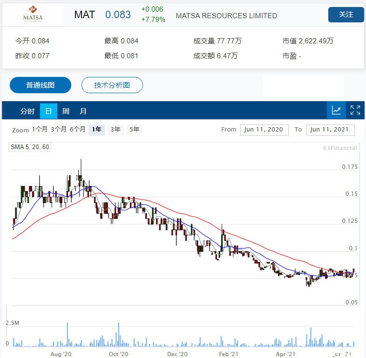Click the current price 0.083

coord(118,15)
